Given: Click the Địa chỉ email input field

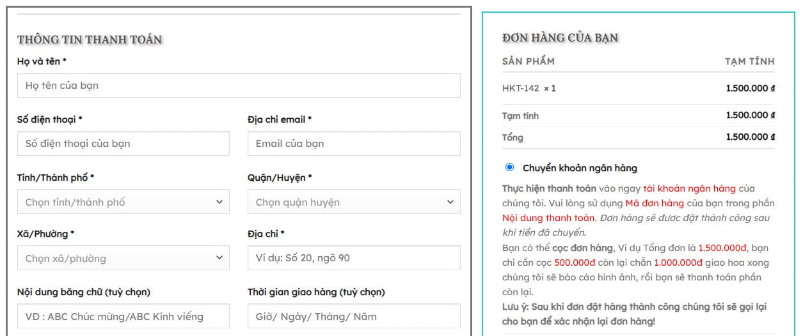Looking at the screenshot, I should (353, 144).
